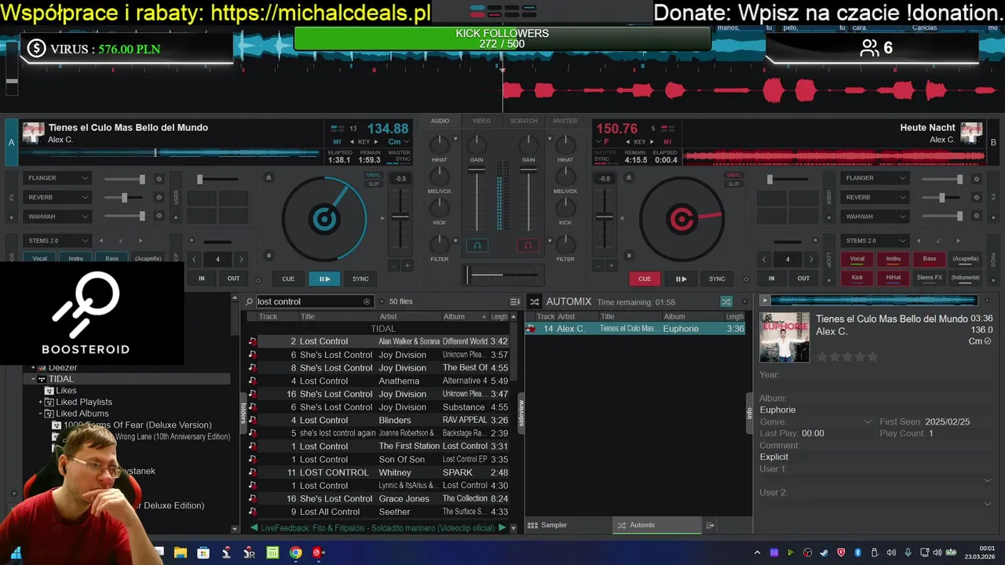This screenshot has height=565, width=1005.
Task: Open FLANGER effect dropdown on deck A
Action: [58, 178]
